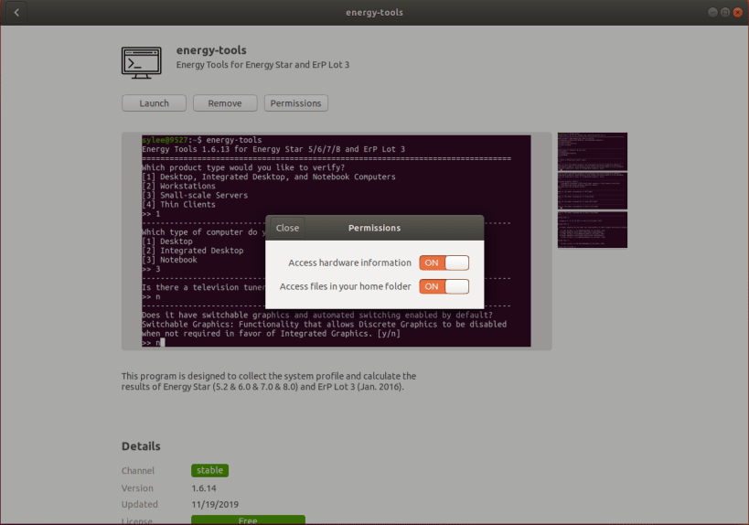Click the Channel label in Details
The height and width of the screenshot is (525, 749).
click(137, 470)
